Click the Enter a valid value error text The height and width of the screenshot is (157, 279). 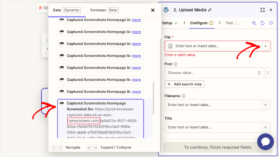(180, 55)
